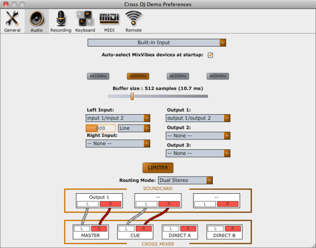Click CUE mixer R connector
The height and width of the screenshot is (248, 316).
144,229
